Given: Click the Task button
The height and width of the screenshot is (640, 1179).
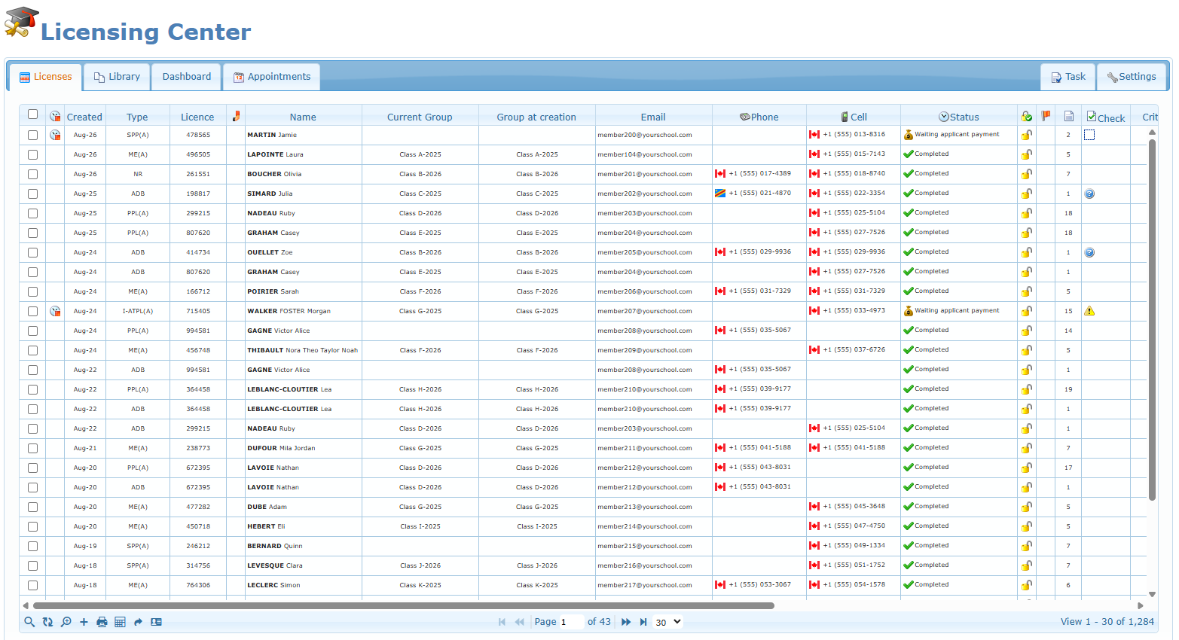Looking at the screenshot, I should pos(1068,77).
